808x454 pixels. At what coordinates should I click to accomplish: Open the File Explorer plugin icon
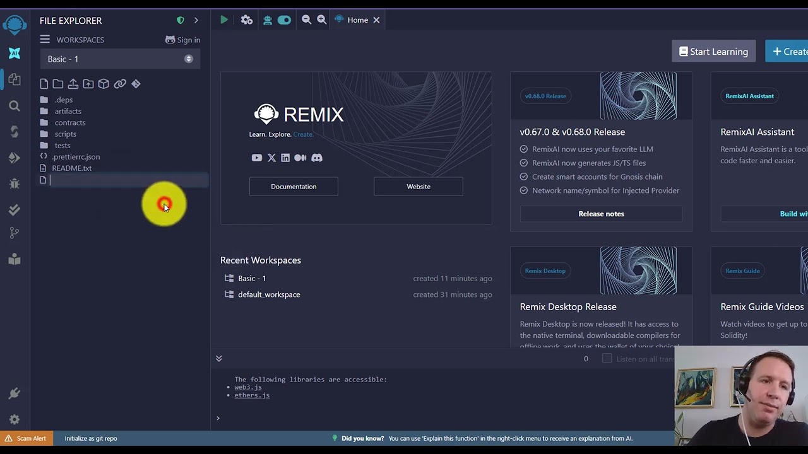[x=15, y=79]
